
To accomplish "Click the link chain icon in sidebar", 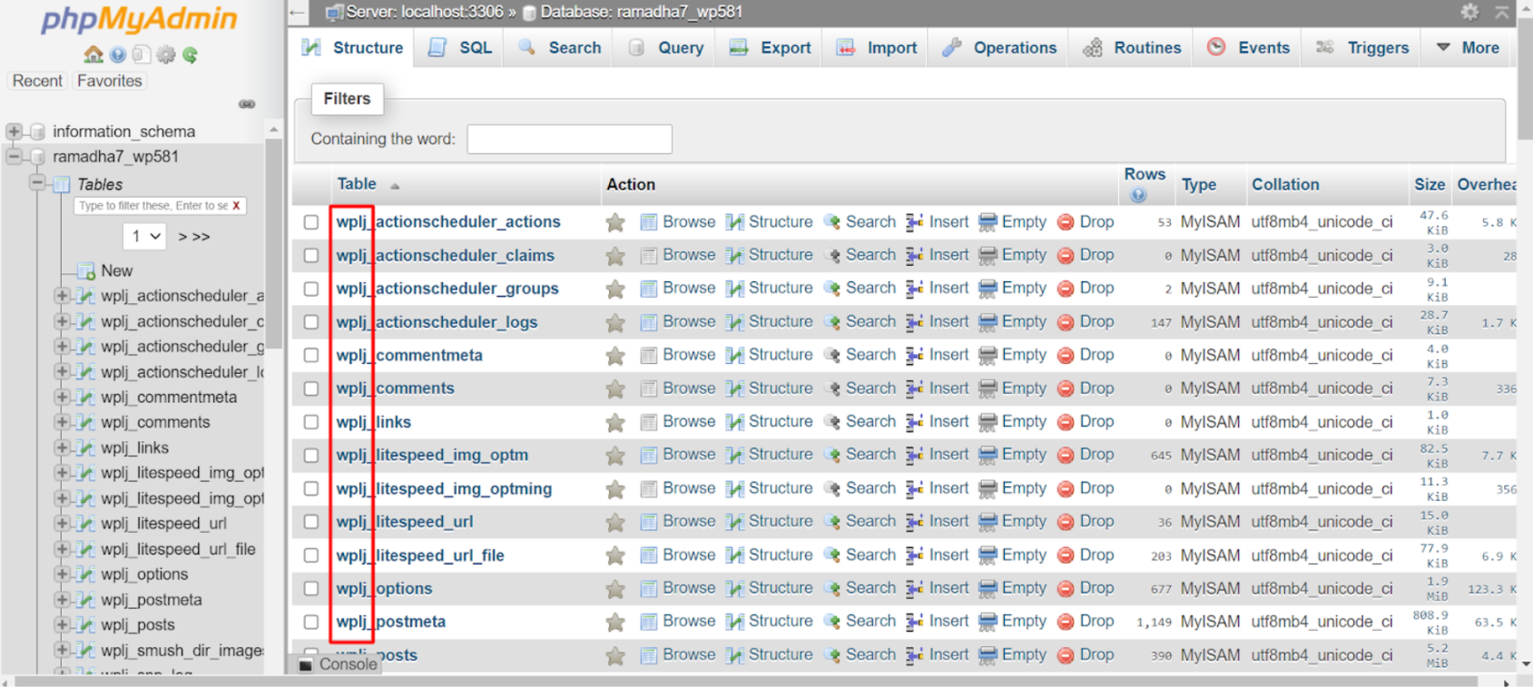I will click(247, 104).
